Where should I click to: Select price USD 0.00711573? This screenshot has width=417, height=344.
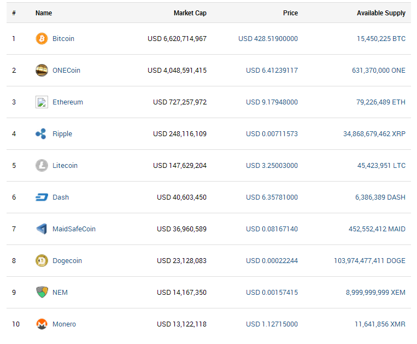click(272, 133)
